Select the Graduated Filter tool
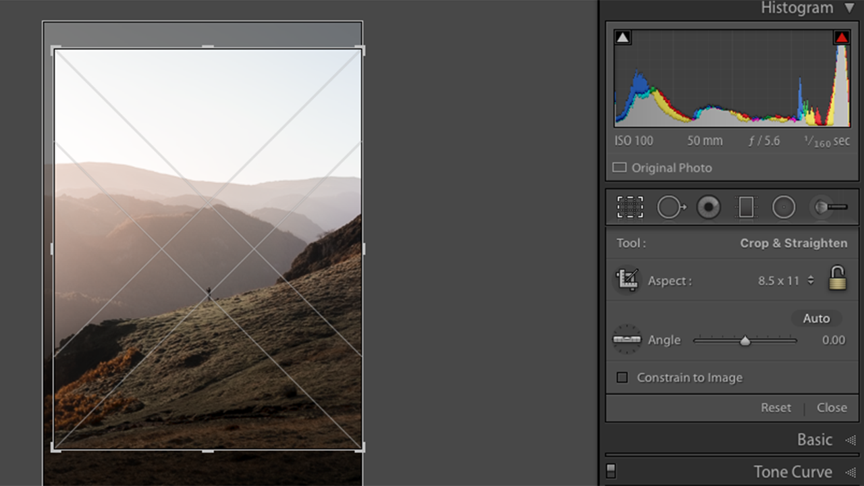 (746, 207)
